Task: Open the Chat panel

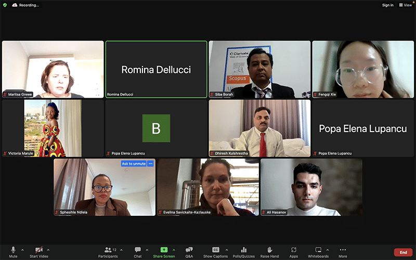Action: tap(138, 252)
